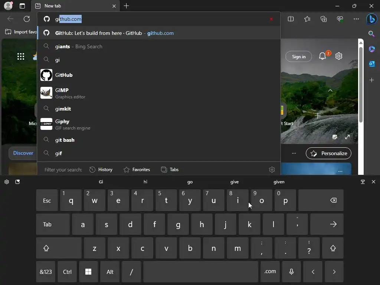Tap the left Shift key
The width and height of the screenshot is (380, 285).
coord(59,248)
